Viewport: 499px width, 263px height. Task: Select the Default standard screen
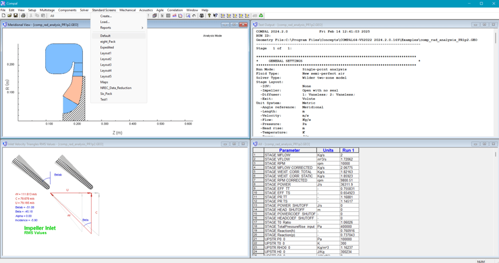(105, 36)
